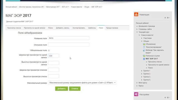Click the green Отмена button
The height and width of the screenshot is (100, 178).
pyautogui.click(x=75, y=89)
